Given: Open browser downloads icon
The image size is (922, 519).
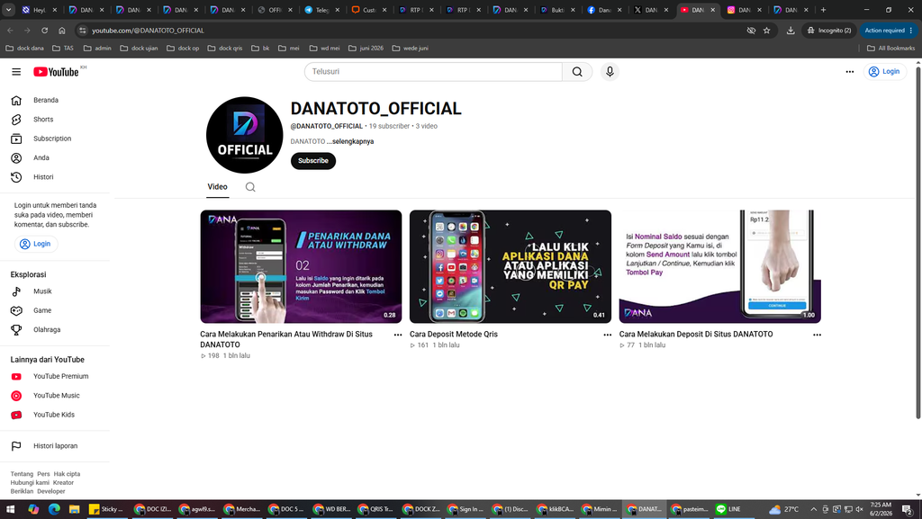Looking at the screenshot, I should coord(791,31).
